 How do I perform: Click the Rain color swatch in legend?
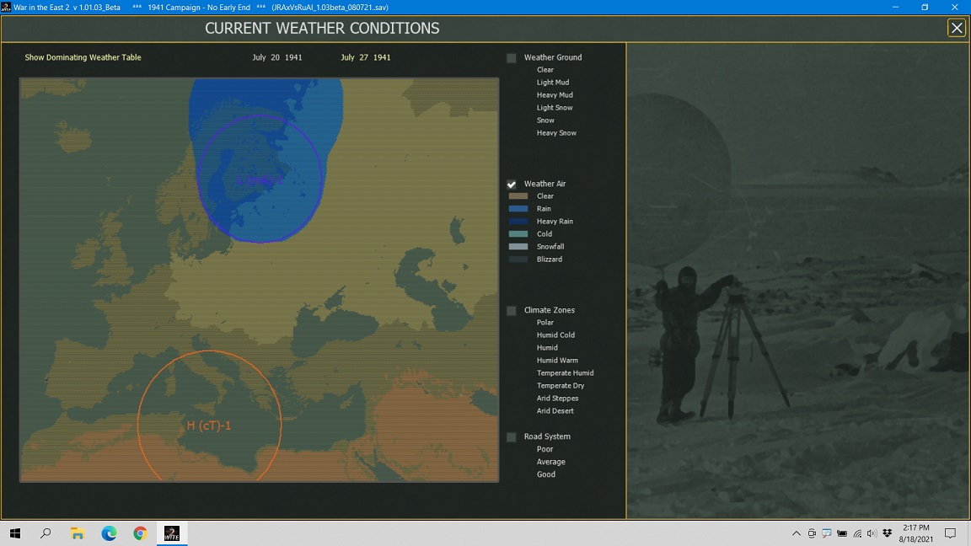(518, 209)
